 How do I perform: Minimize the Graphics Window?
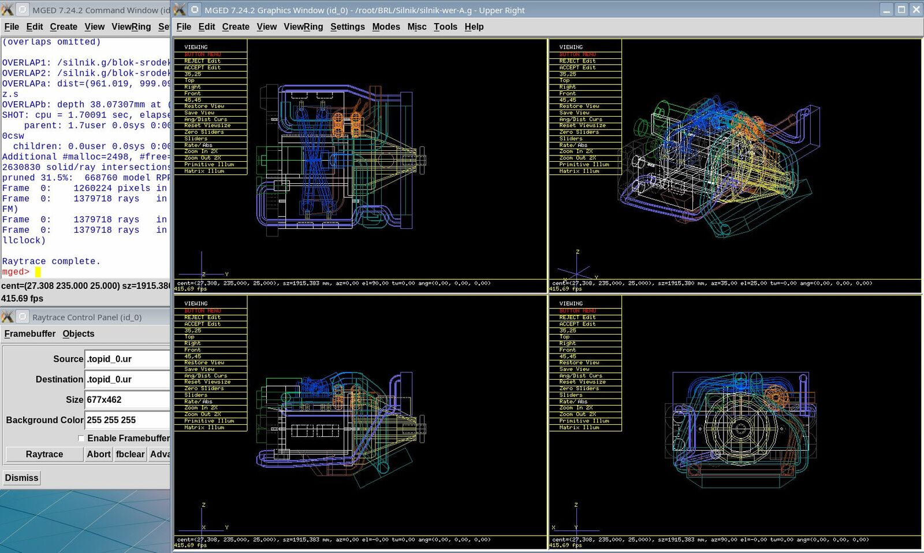(886, 10)
